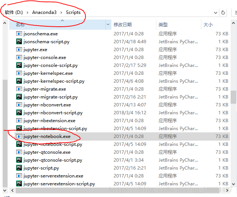237x197 pixels.
Task: Click the navigation pane scroll-down arrow
Action: 4,190
